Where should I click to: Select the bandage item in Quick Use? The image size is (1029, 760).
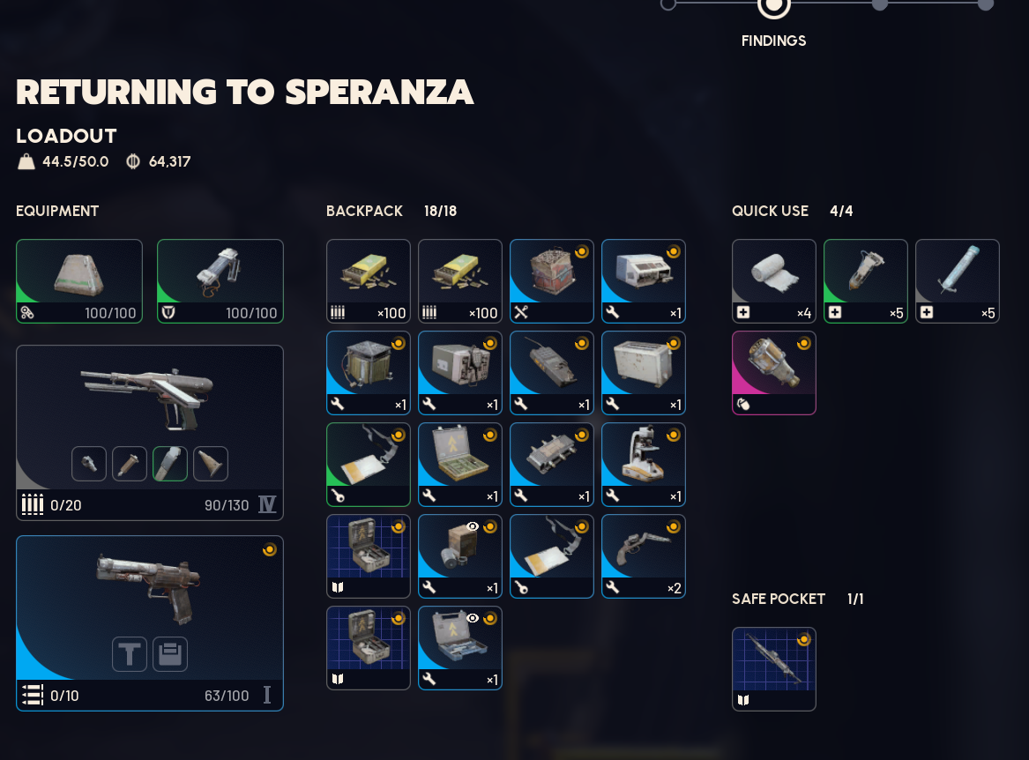[773, 281]
